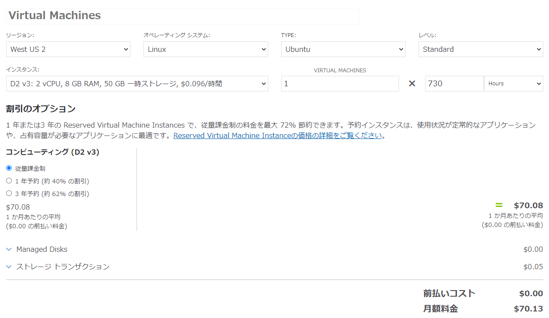This screenshot has width=549, height=318.
Task: Open the TYPE dropdown showing Ubuntu
Action: (x=343, y=49)
